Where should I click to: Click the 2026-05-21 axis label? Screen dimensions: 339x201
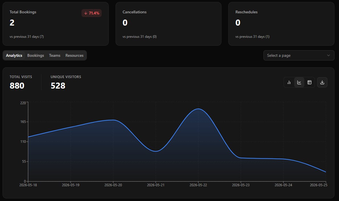pos(156,185)
